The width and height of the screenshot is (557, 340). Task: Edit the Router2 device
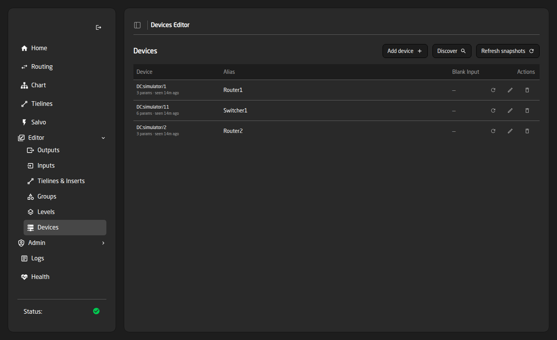pos(510,131)
